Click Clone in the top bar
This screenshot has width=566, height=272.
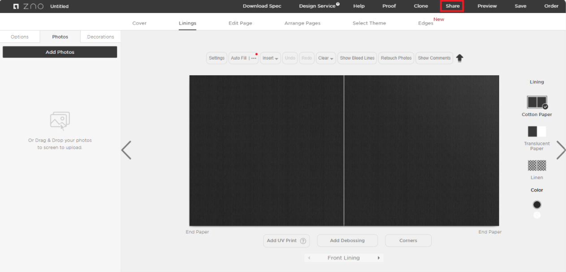coord(421,6)
